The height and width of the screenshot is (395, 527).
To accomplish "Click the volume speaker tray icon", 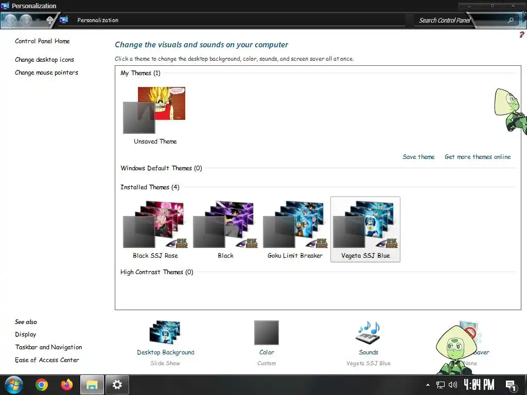I will (x=453, y=385).
